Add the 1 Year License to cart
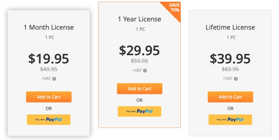The height and width of the screenshot is (140, 279). (x=139, y=89)
